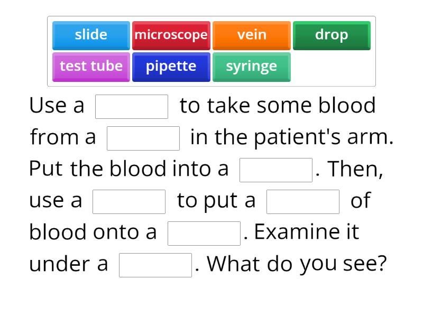This screenshot has height=317, width=423.
Task: Select the "syringe" word tile
Action: point(252,67)
